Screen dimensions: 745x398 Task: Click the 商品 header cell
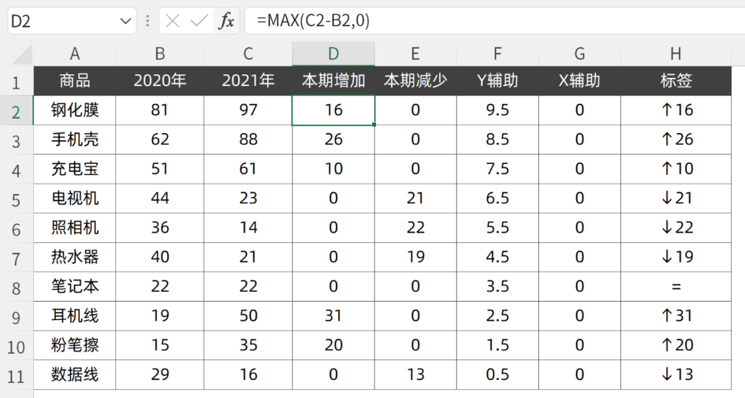point(74,81)
